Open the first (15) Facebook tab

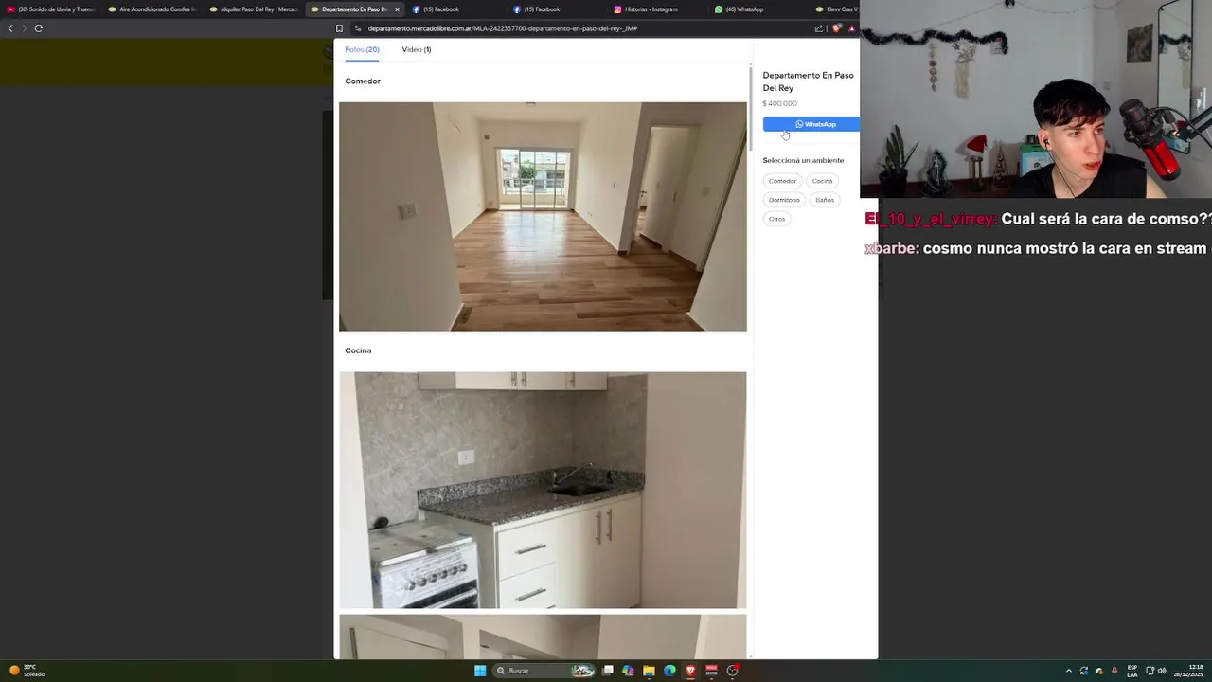tap(455, 9)
